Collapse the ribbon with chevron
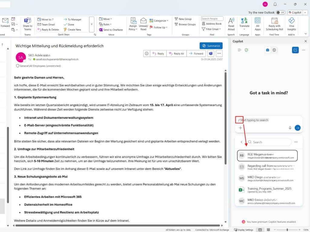This screenshot has height=232, width=310. [306, 34]
